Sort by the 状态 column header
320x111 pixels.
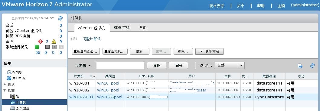coord(302,76)
